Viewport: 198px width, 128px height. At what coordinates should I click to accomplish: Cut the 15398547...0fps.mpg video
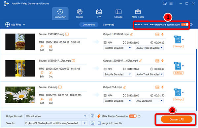(50, 74)
